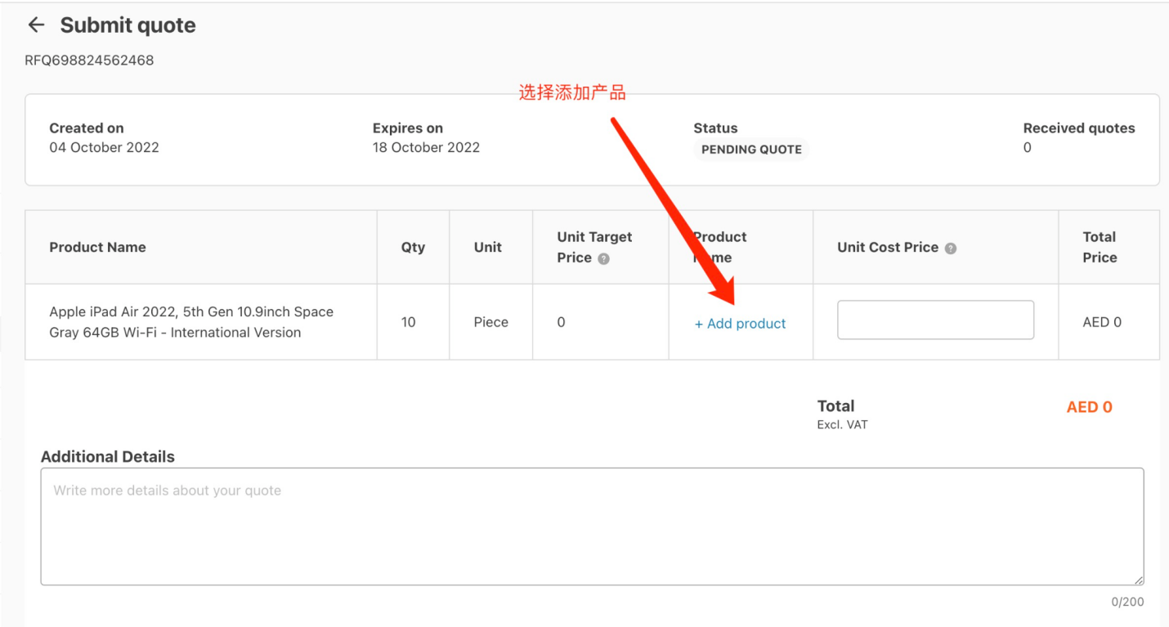Click into the Additional Details text area

coord(592,526)
